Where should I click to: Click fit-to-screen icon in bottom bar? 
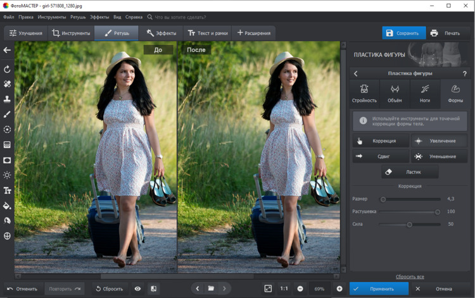[x=268, y=289]
